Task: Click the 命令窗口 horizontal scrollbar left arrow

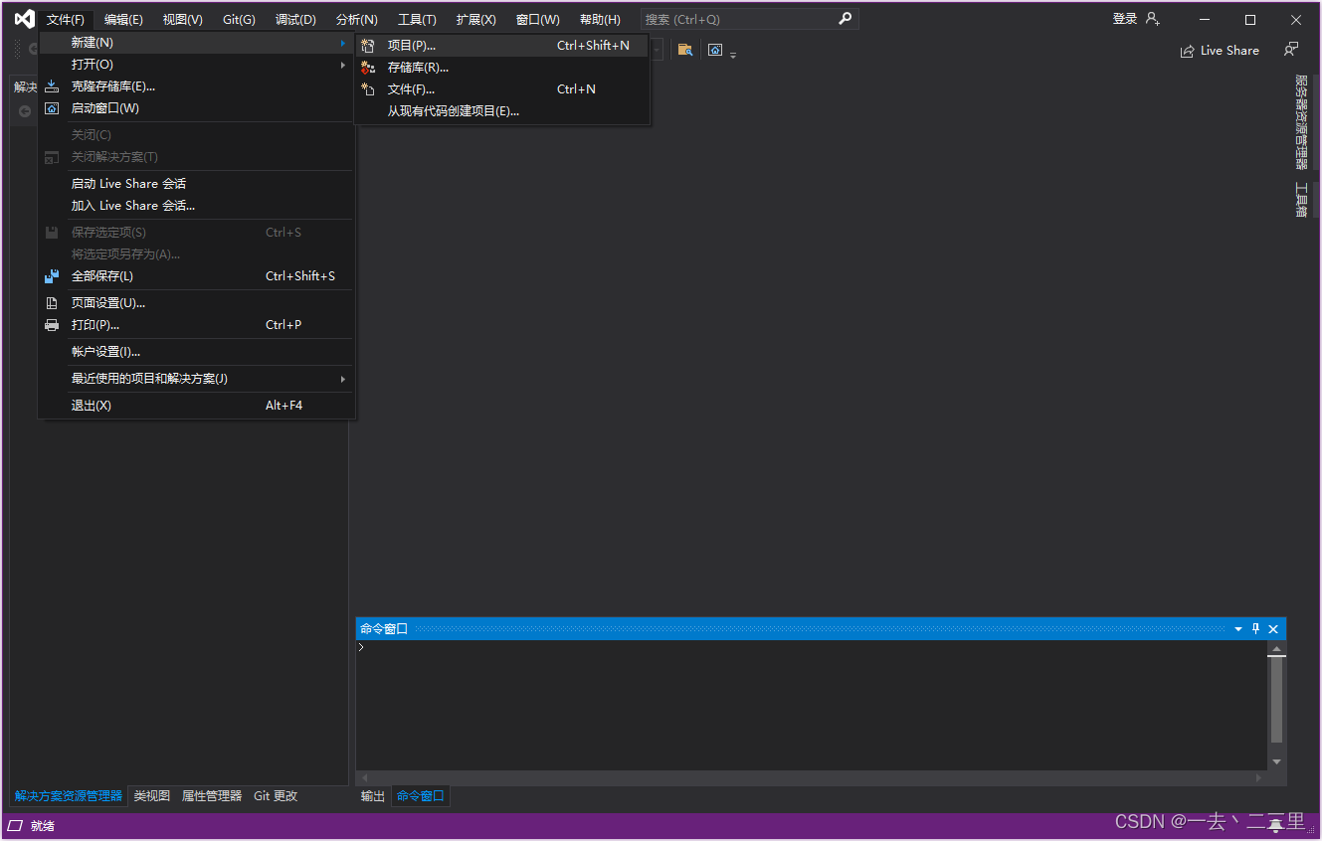Action: coord(364,777)
